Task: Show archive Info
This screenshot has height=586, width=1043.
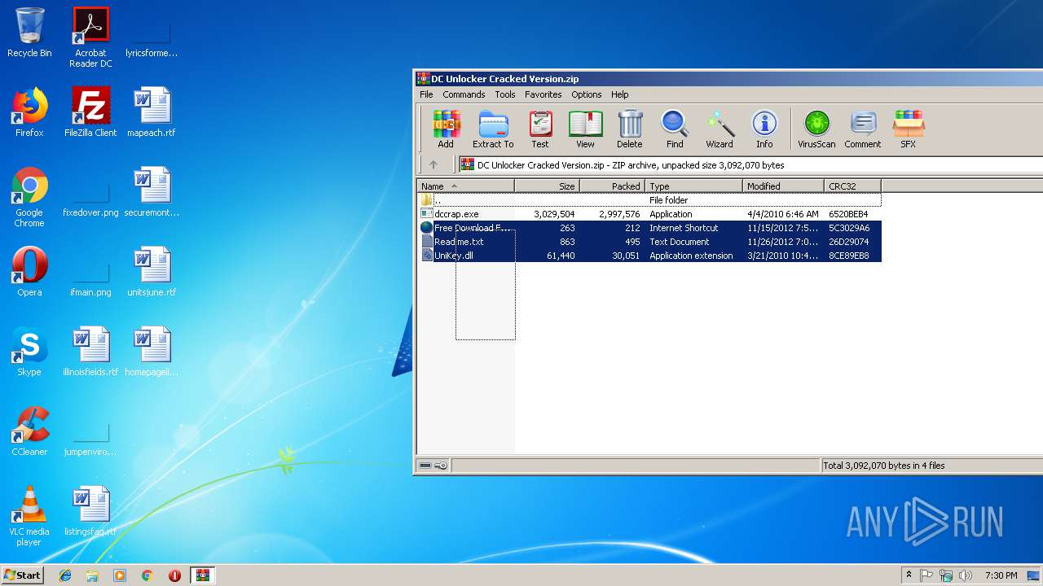Action: coord(764,129)
